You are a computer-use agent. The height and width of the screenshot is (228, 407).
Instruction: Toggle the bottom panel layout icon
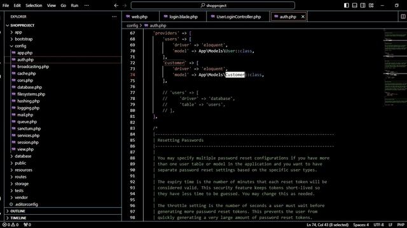(x=355, y=6)
